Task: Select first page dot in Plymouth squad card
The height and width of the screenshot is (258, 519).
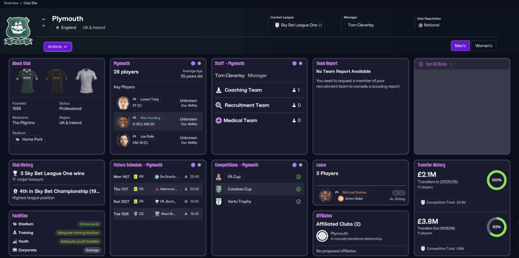Action: click(x=193, y=63)
